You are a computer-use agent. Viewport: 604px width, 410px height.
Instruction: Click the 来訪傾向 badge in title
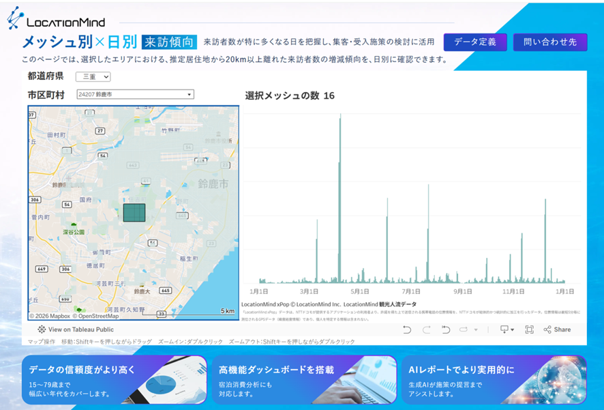pyautogui.click(x=169, y=42)
